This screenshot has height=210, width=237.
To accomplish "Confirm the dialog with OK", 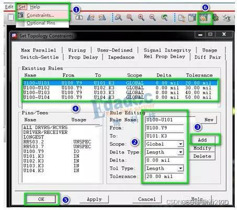I will 41,199.
